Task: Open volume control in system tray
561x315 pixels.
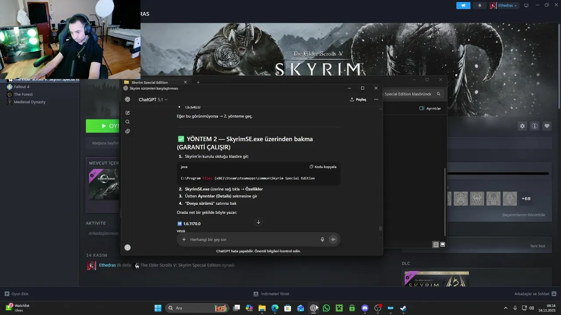Action: tap(531, 308)
